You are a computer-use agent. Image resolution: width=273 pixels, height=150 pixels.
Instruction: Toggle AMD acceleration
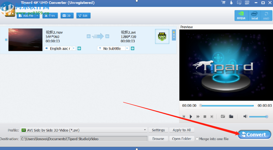pyautogui.click(x=266, y=16)
